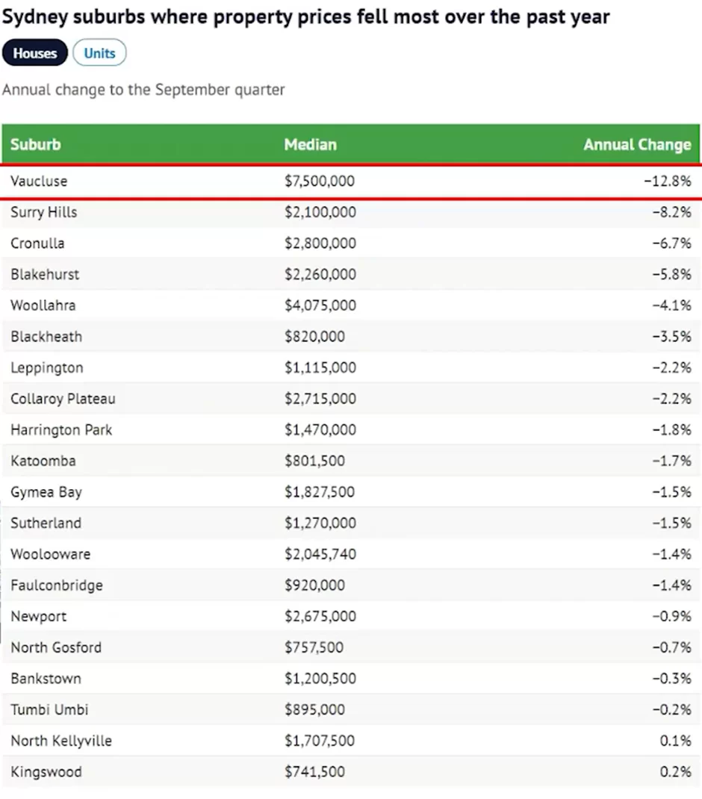Select the Woolooware suburb row

click(x=50, y=555)
